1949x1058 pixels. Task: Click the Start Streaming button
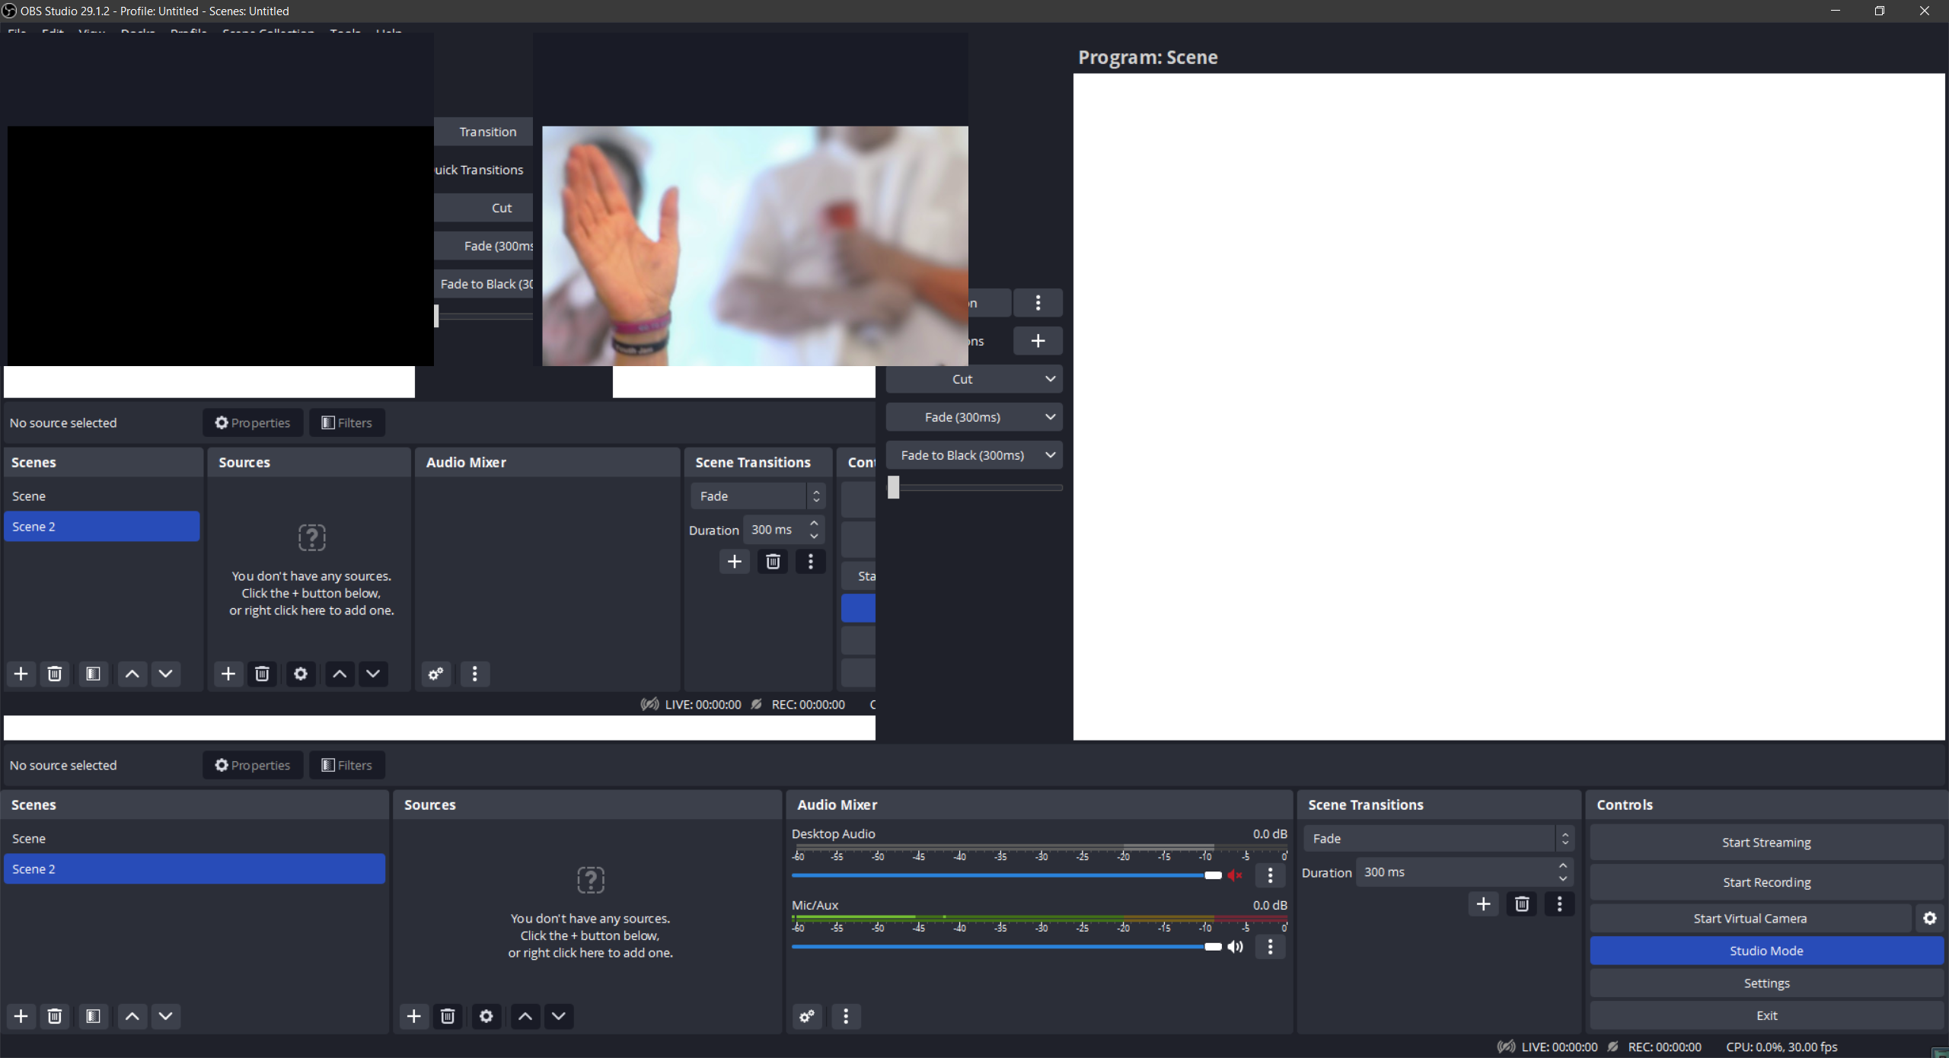coord(1766,842)
